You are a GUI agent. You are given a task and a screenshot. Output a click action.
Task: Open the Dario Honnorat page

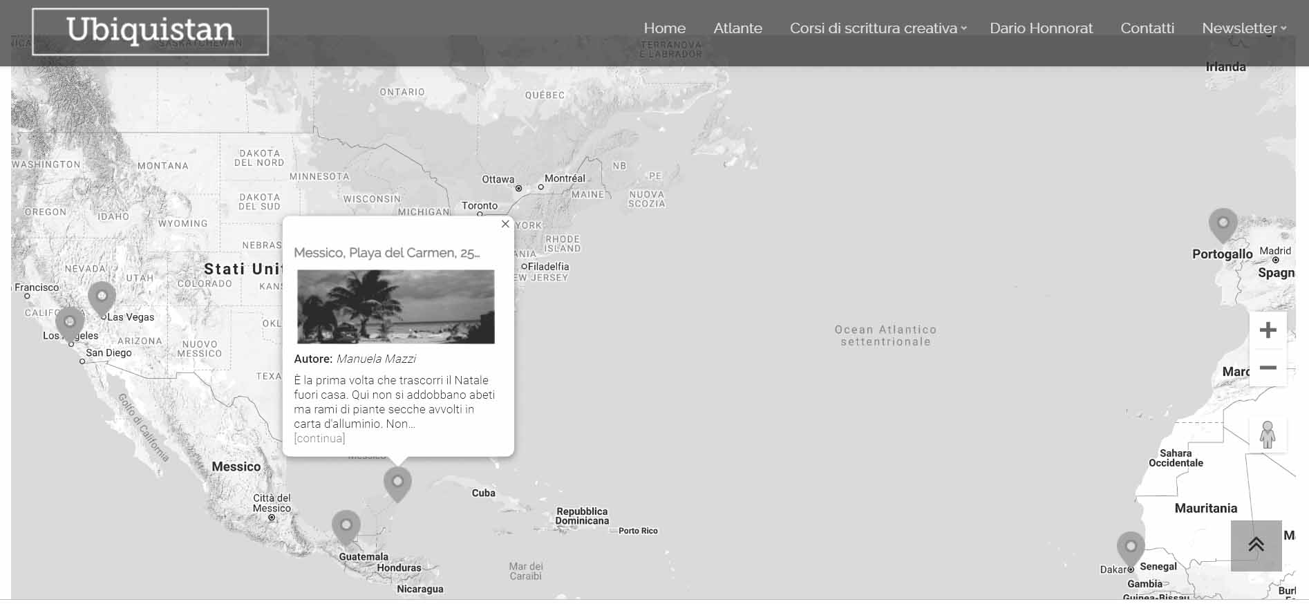point(1041,28)
